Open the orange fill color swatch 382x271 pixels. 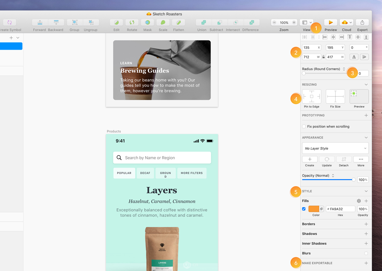314,209
